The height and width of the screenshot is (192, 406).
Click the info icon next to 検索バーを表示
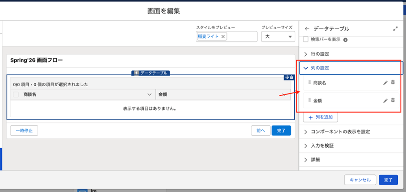click(345, 40)
